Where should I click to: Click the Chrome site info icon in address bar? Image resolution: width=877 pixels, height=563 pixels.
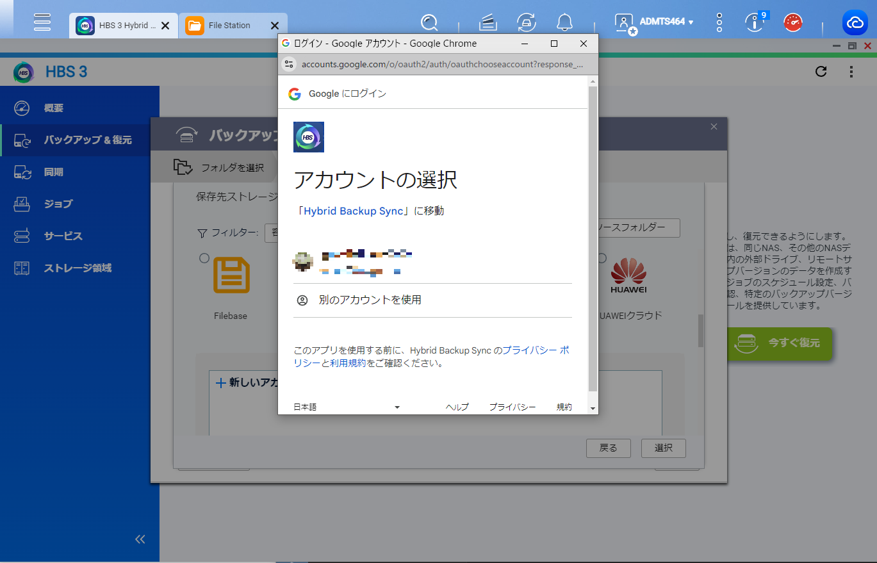(x=290, y=64)
